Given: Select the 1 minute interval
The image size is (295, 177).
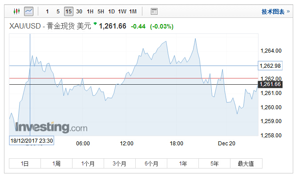Looking at the screenshot, I should 47,12.
